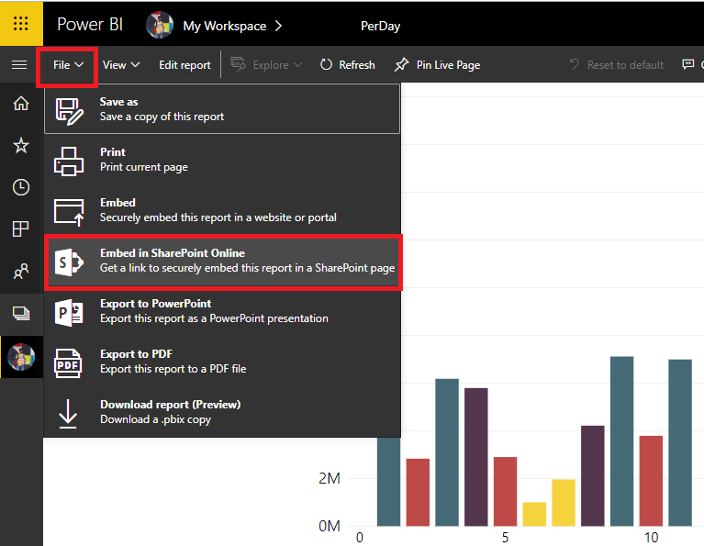The width and height of the screenshot is (704, 546).
Task: Toggle the hamburger navigation pane button
Action: [19, 65]
